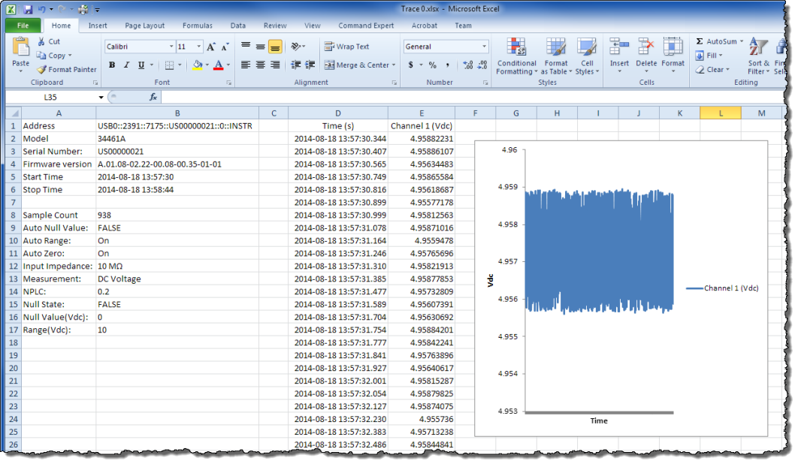Apply Accounting dollar number format
Screen dimensions: 798x464
click(411, 65)
